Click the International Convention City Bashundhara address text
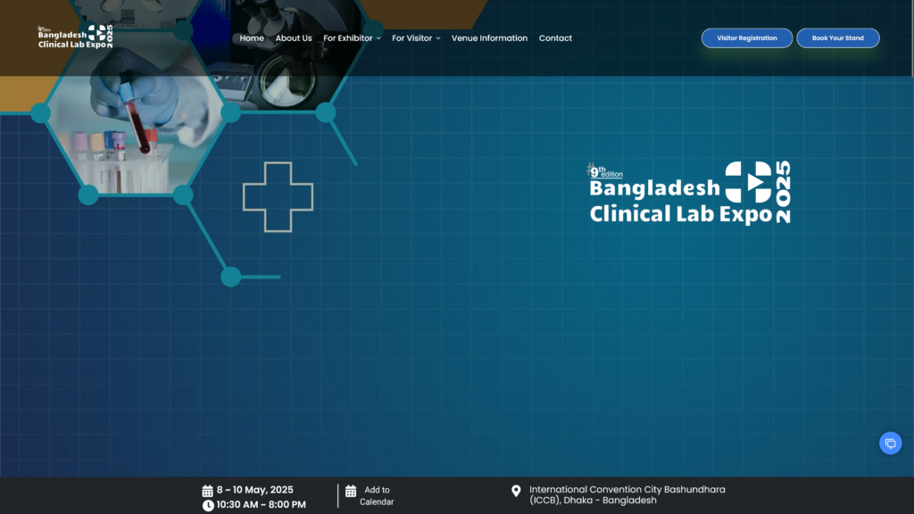914x514 pixels. pyautogui.click(x=627, y=494)
